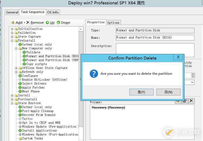
Task: Expand the Initialization group
Action: tap(12, 29)
